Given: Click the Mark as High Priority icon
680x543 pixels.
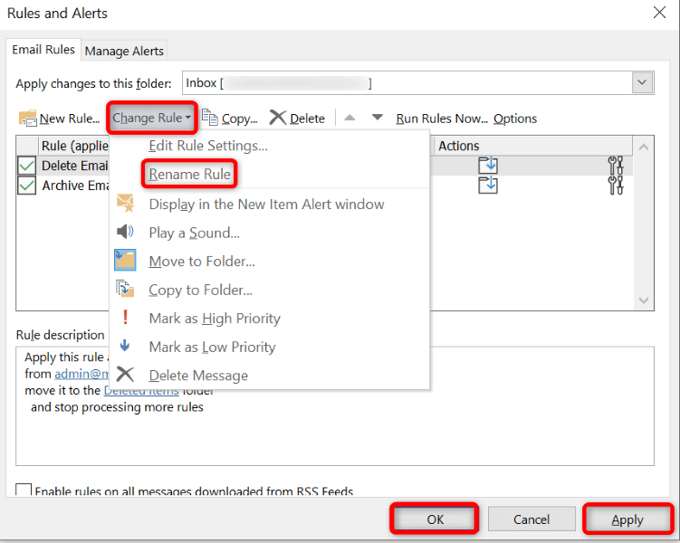Looking at the screenshot, I should [x=126, y=319].
